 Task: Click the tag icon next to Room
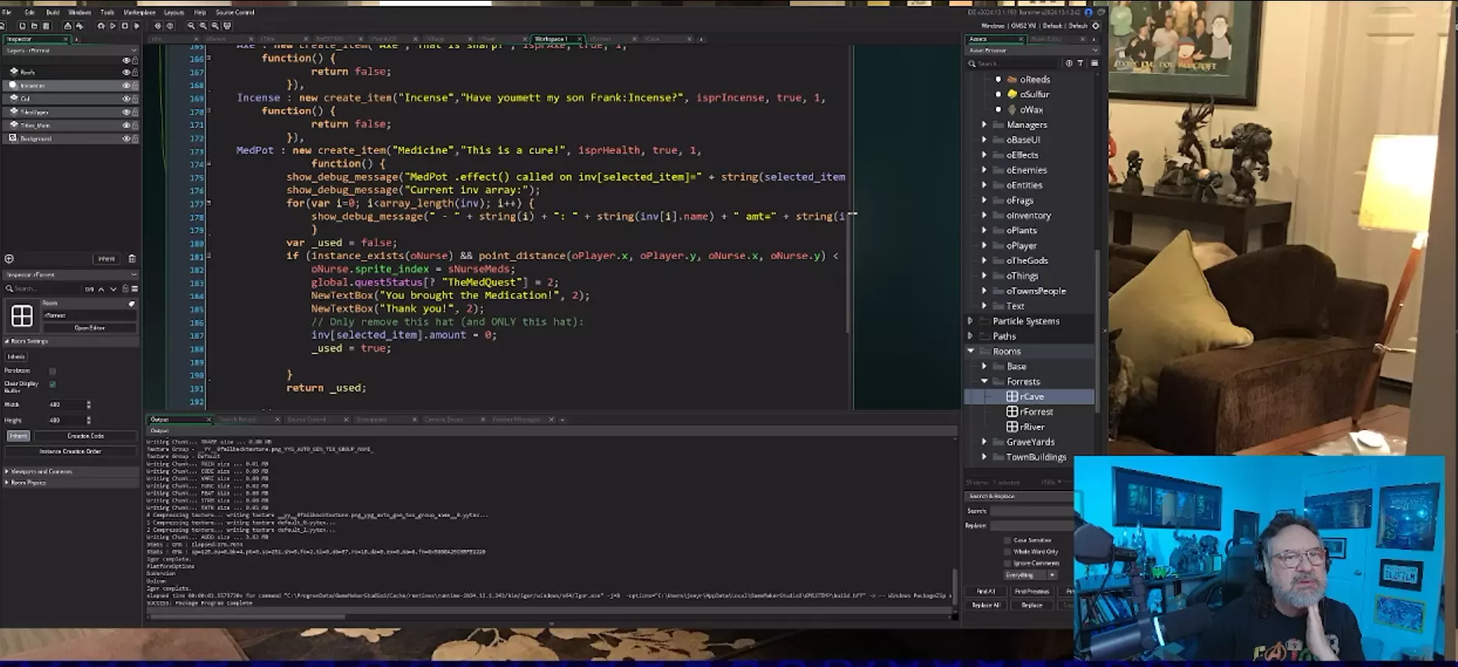coord(131,304)
